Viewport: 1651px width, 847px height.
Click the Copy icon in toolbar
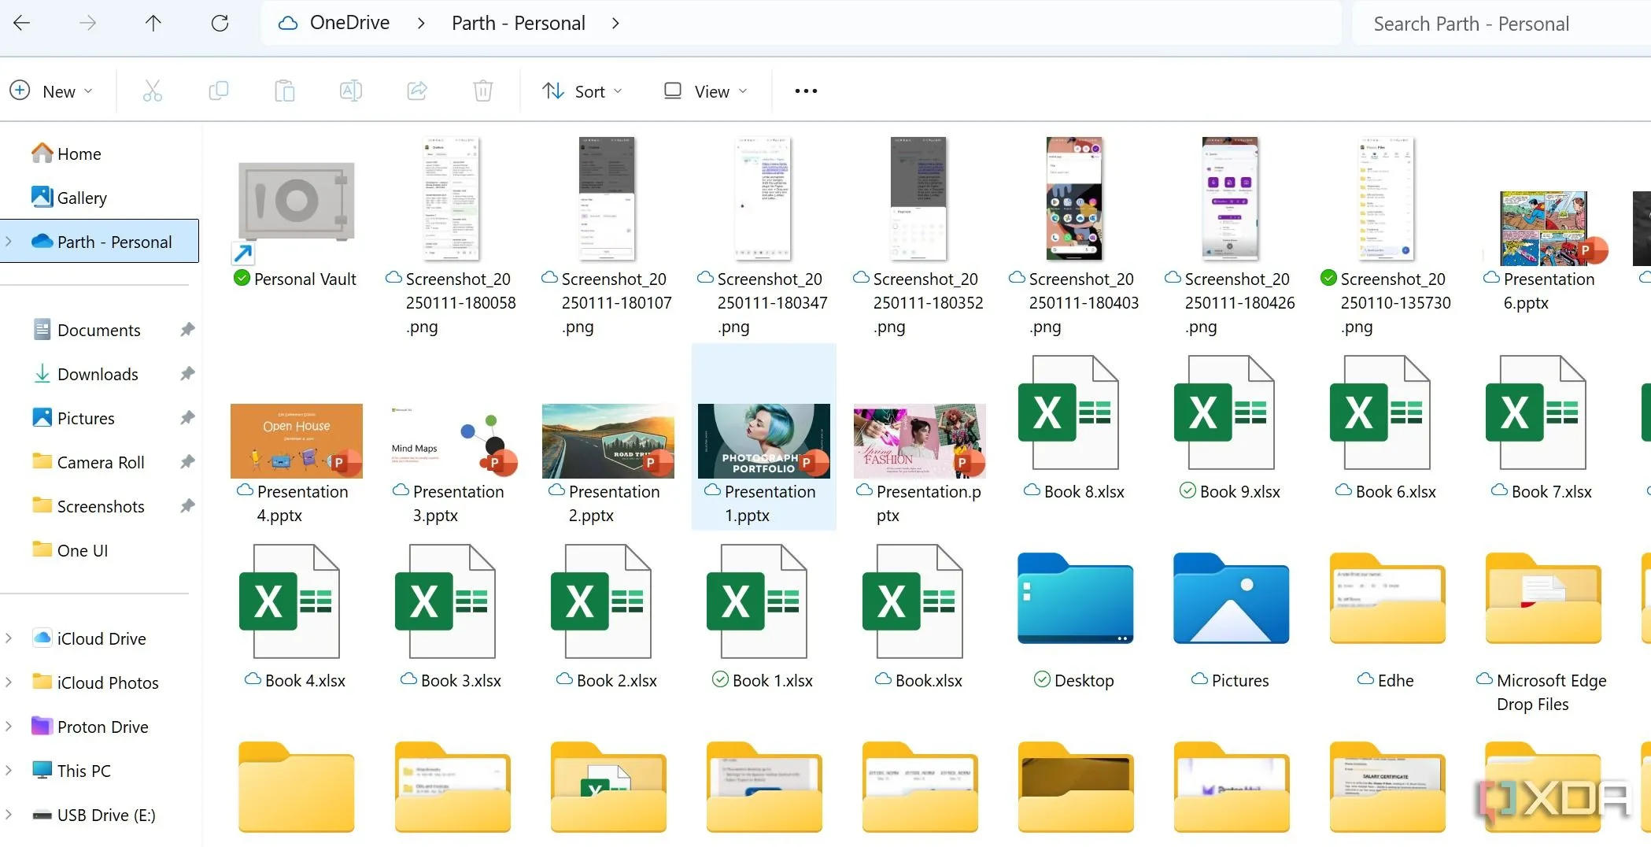tap(219, 91)
